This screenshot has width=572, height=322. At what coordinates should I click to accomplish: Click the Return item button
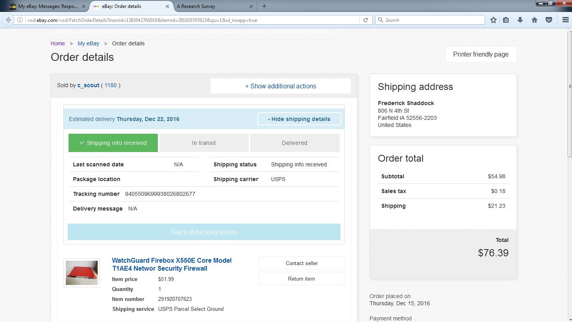tap(302, 279)
